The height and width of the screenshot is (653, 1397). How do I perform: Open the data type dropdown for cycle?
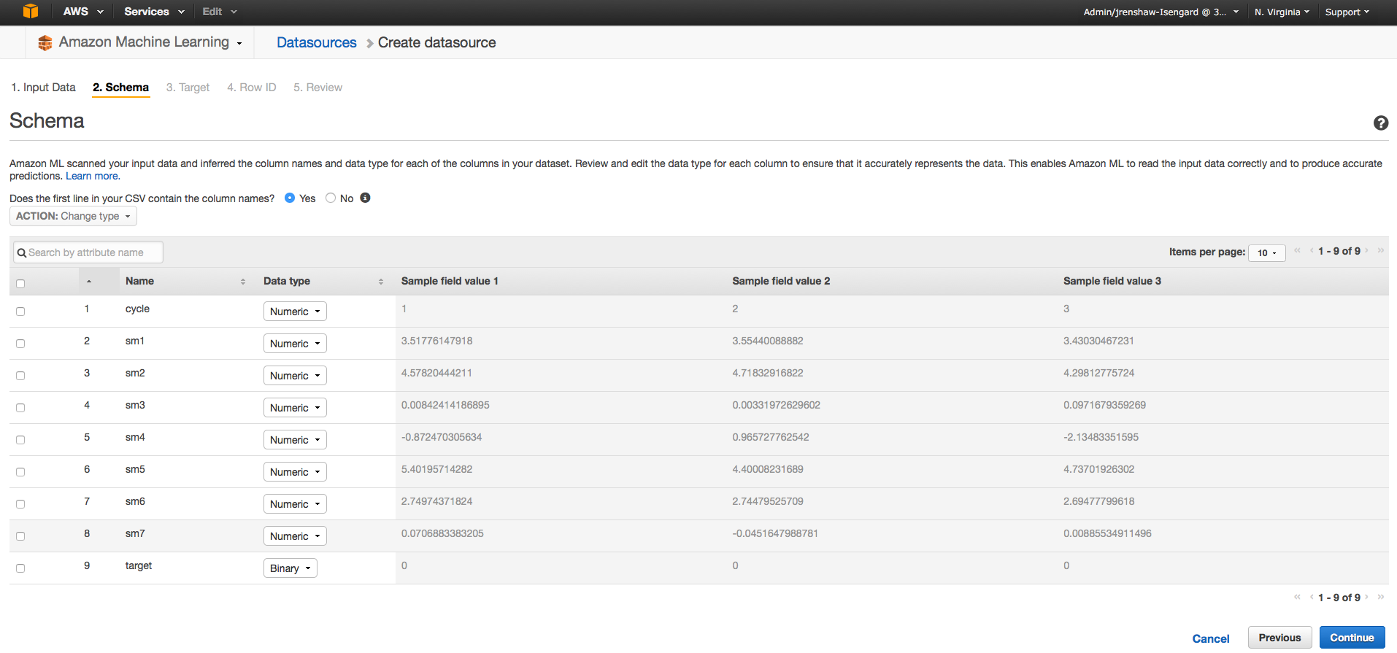click(x=295, y=312)
